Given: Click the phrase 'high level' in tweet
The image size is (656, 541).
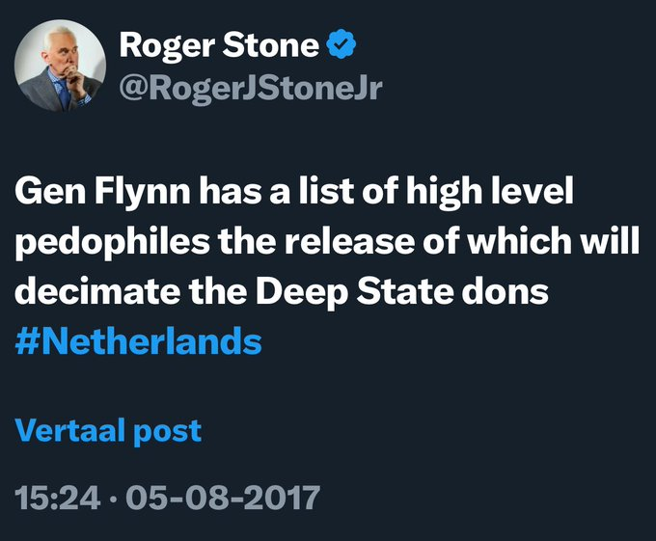Looking at the screenshot, I should click(490, 193).
